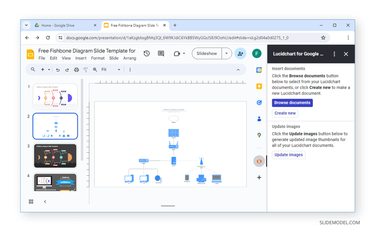The image size is (375, 232).
Task: Click the search menus magnifier icon
Action: [33, 70]
